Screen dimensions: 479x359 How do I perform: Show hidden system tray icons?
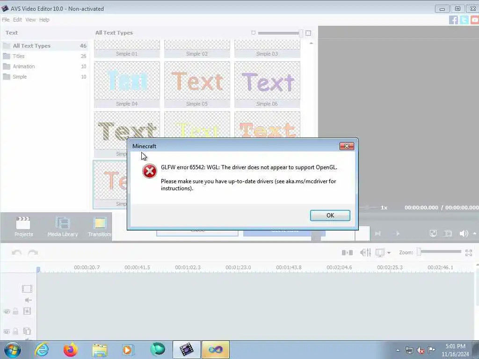click(x=398, y=350)
